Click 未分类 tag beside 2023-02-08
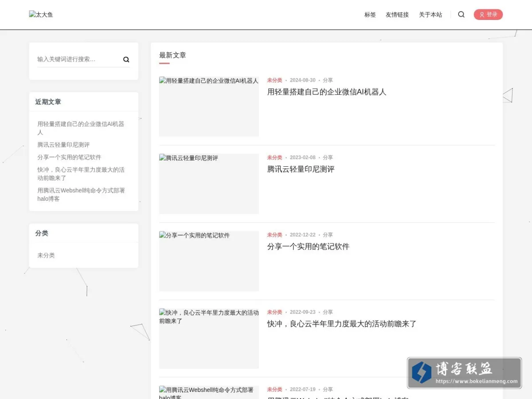Viewport: 532px width, 399px height. tap(274, 157)
